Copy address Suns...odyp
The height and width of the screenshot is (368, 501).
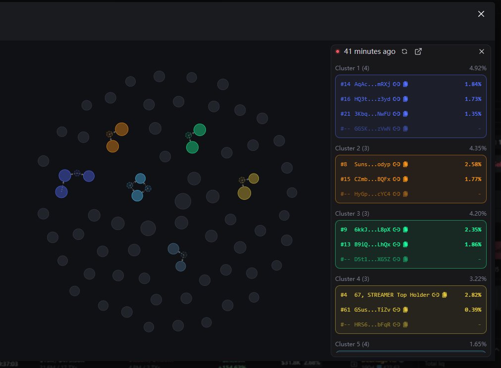click(x=405, y=164)
